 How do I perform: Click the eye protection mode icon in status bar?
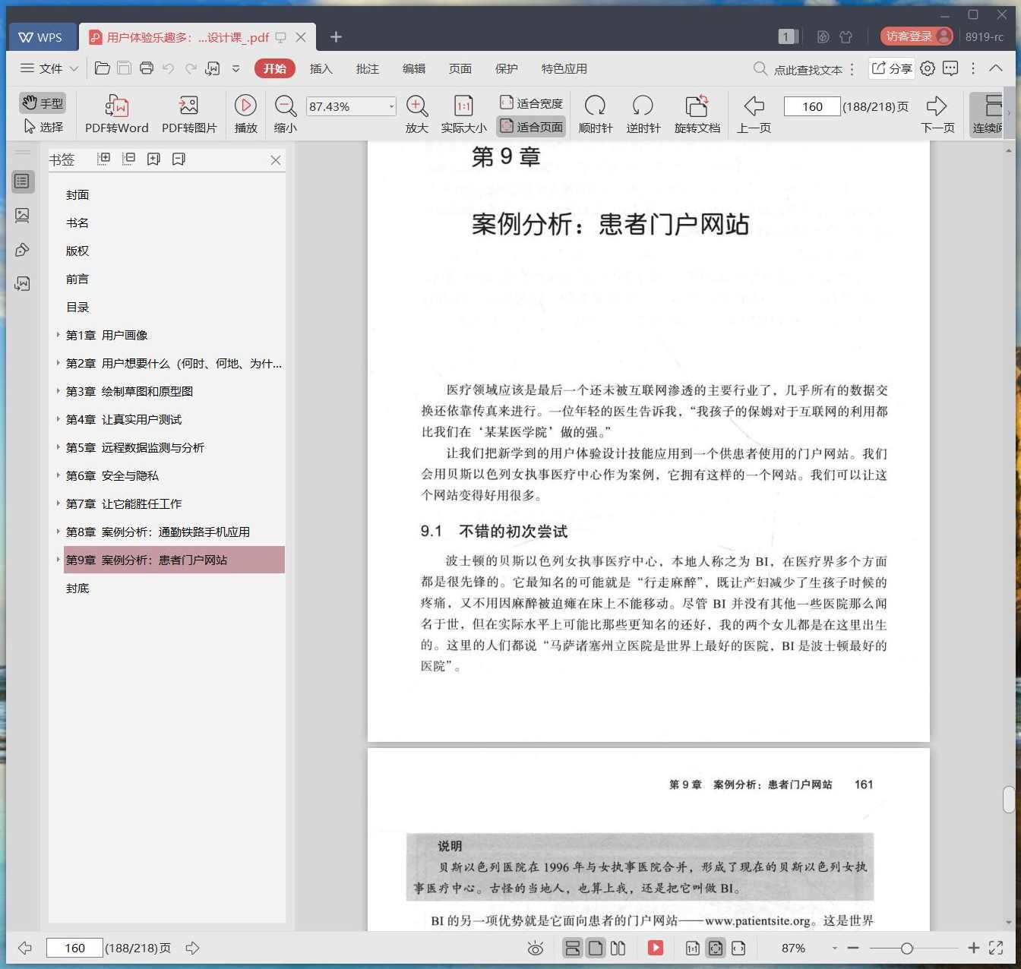click(x=536, y=948)
